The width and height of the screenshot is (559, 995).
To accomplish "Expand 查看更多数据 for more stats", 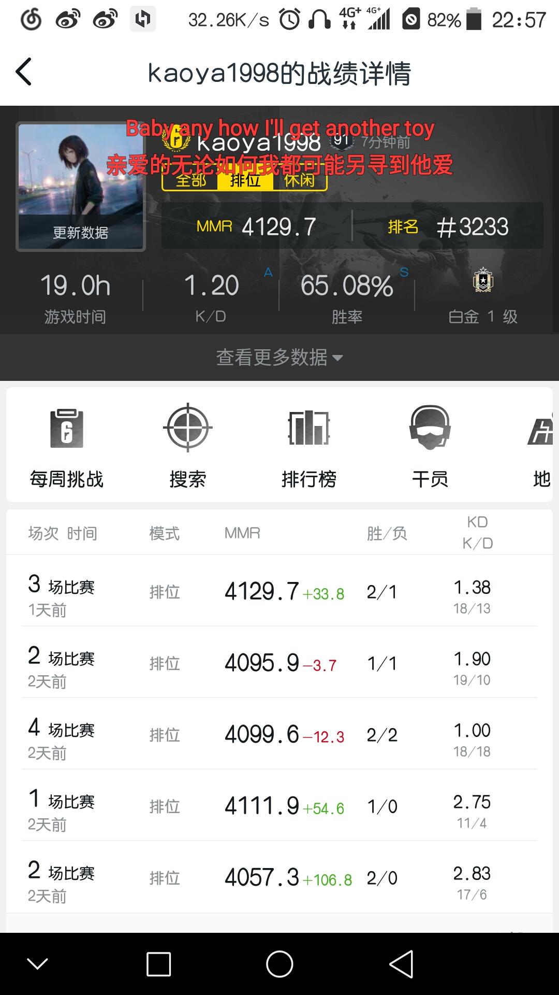I will click(279, 358).
